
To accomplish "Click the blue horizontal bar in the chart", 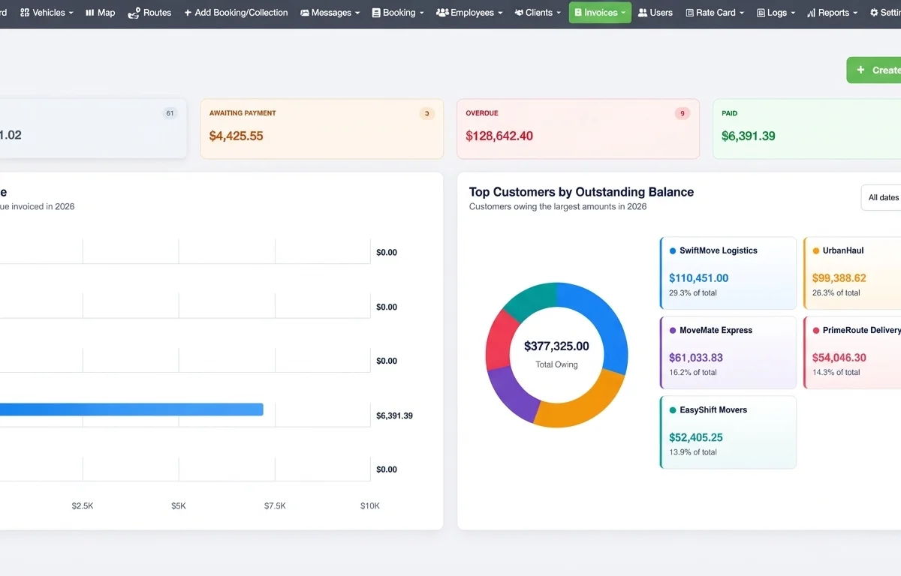I will tap(131, 409).
